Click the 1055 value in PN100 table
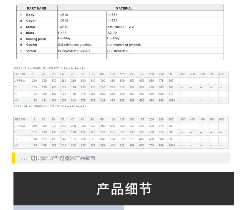This screenshot has width=245, height=210. coord(171,100)
